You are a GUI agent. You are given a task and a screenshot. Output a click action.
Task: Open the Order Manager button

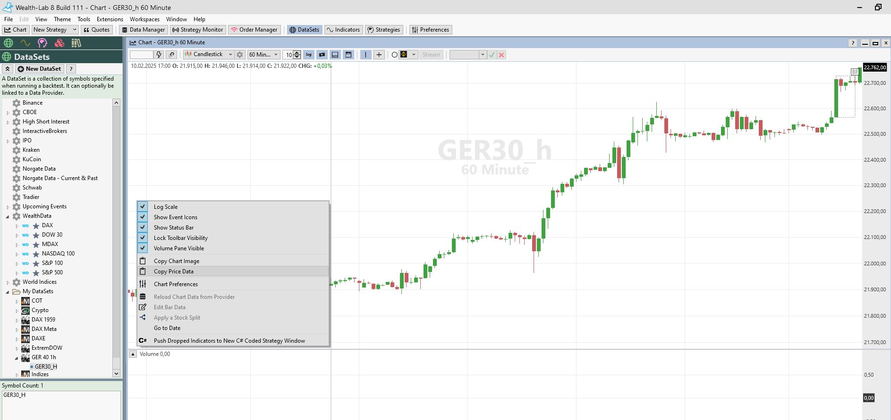tap(254, 30)
